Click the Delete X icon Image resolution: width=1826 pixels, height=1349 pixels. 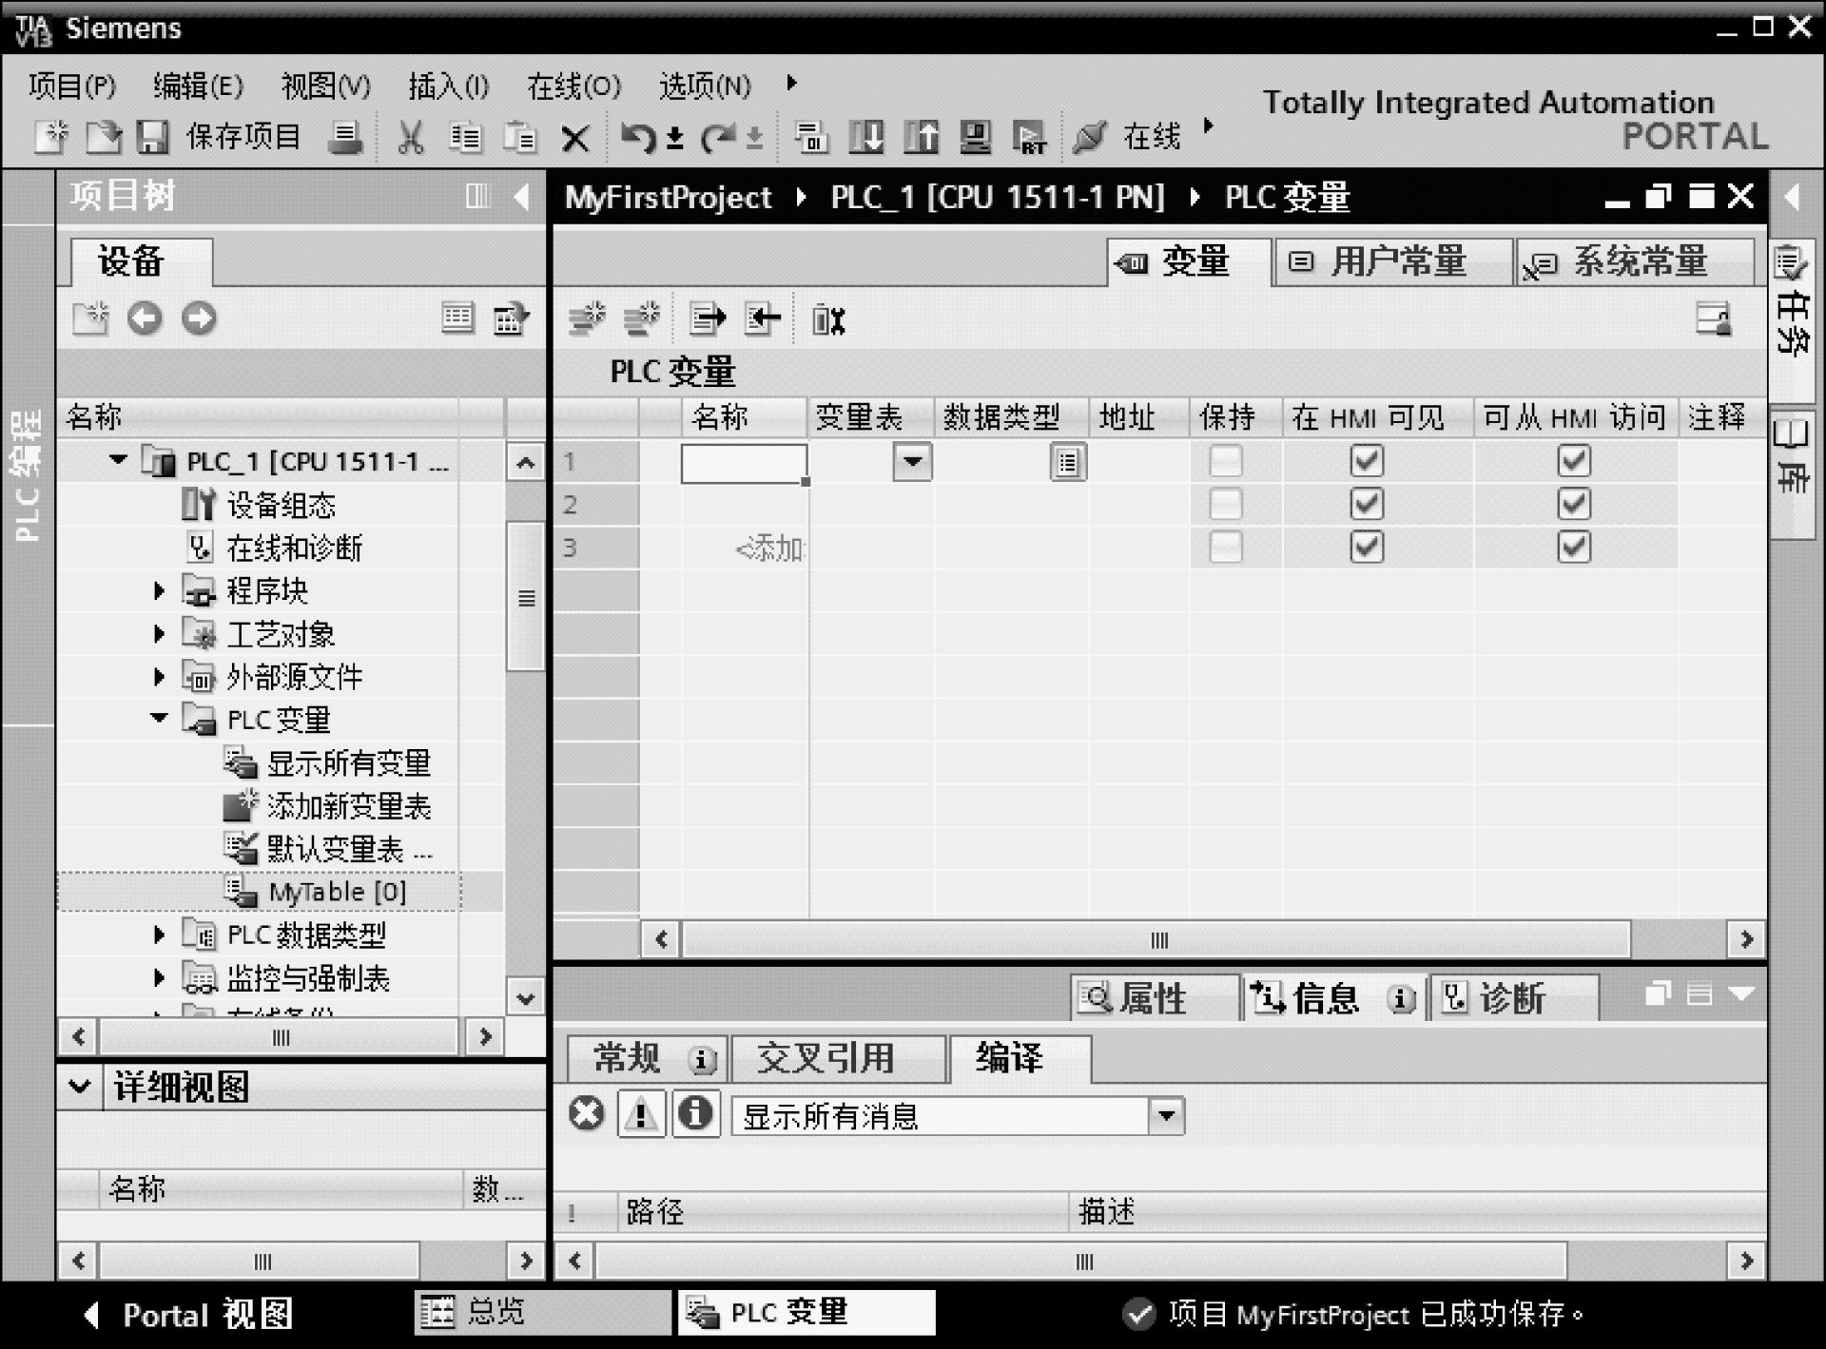(x=574, y=140)
